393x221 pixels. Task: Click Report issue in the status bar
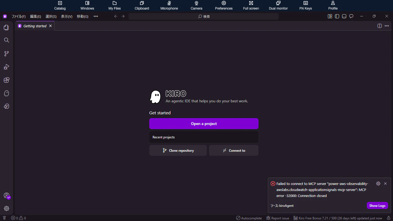coord(278,218)
